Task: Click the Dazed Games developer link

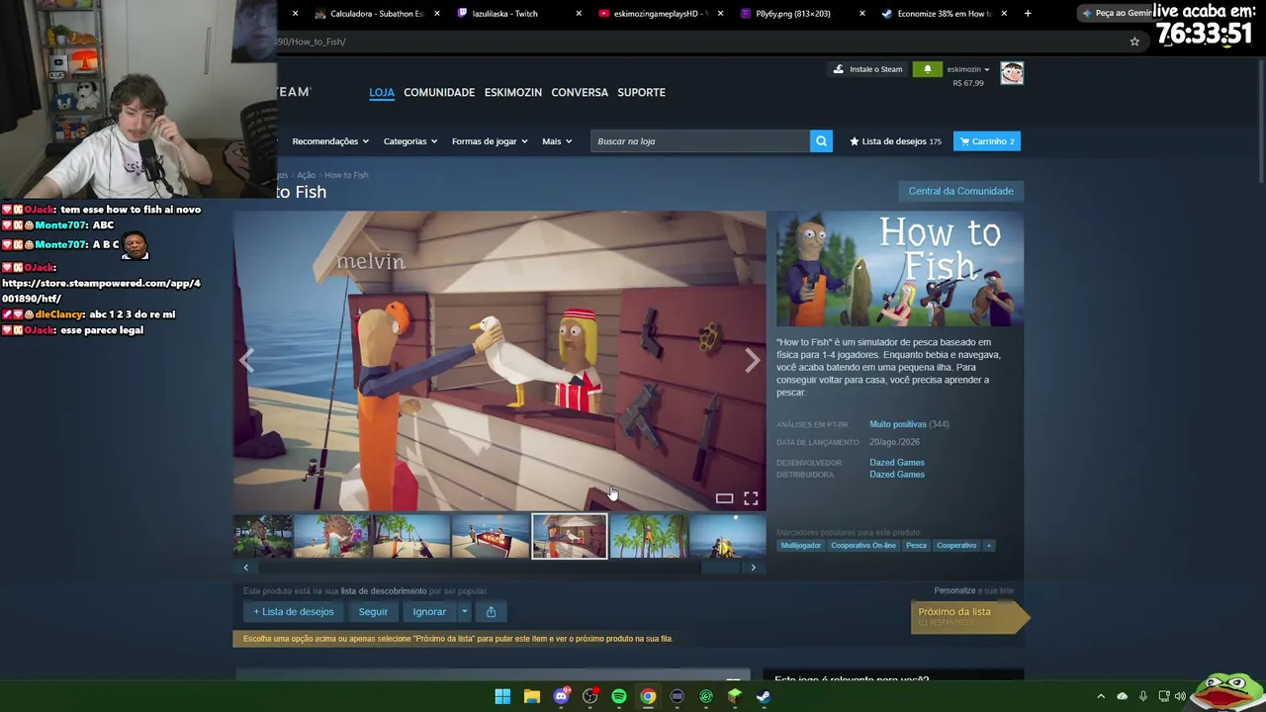Action: pos(897,463)
